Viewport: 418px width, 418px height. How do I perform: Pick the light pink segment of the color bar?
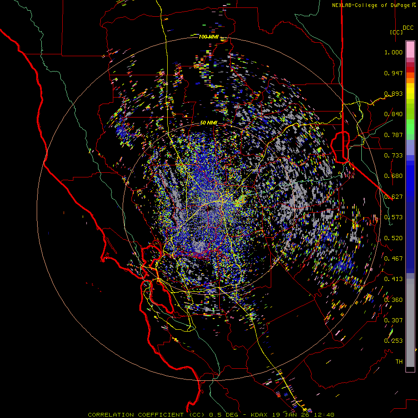(x=410, y=49)
